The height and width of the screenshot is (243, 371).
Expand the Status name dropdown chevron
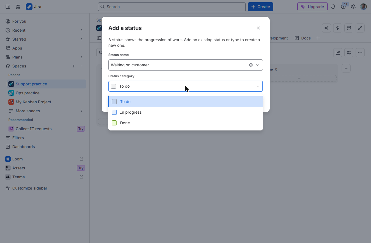(x=258, y=65)
